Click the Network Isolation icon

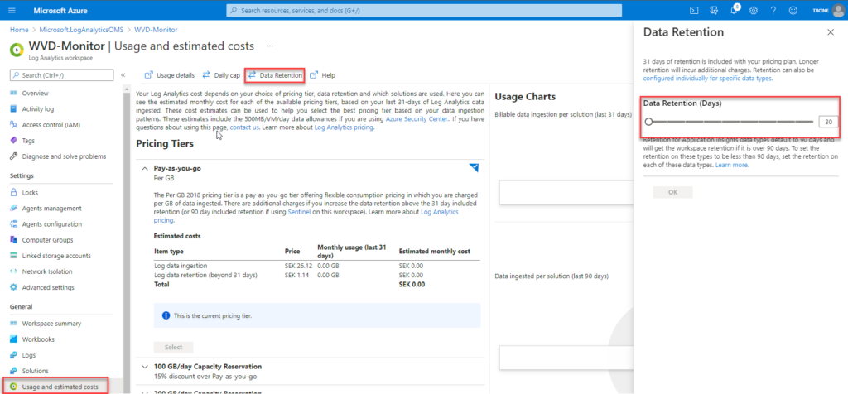(14, 271)
